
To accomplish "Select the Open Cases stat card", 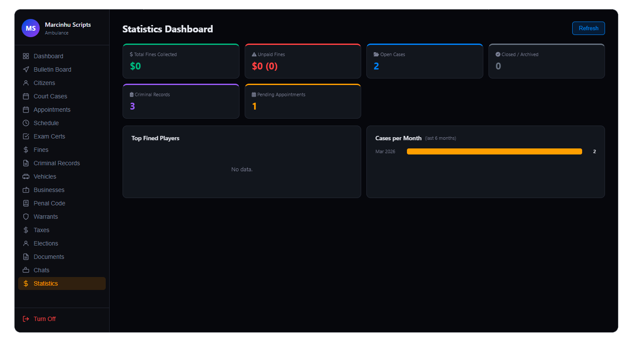I will click(x=424, y=61).
